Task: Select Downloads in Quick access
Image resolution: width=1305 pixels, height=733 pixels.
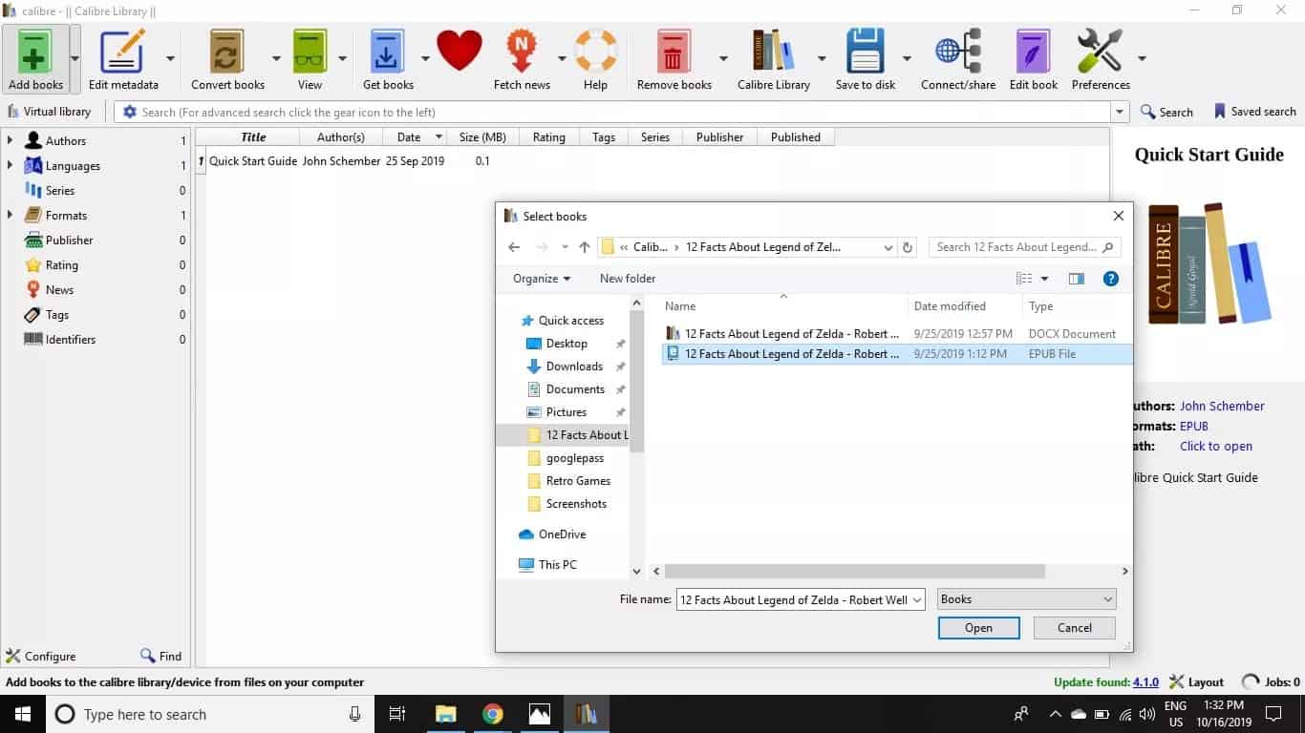Action: [x=574, y=366]
